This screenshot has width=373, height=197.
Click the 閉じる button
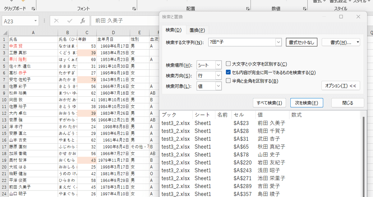(x=348, y=103)
